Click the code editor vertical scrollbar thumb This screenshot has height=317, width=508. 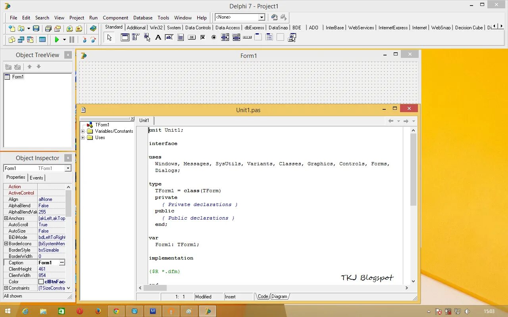click(413, 170)
